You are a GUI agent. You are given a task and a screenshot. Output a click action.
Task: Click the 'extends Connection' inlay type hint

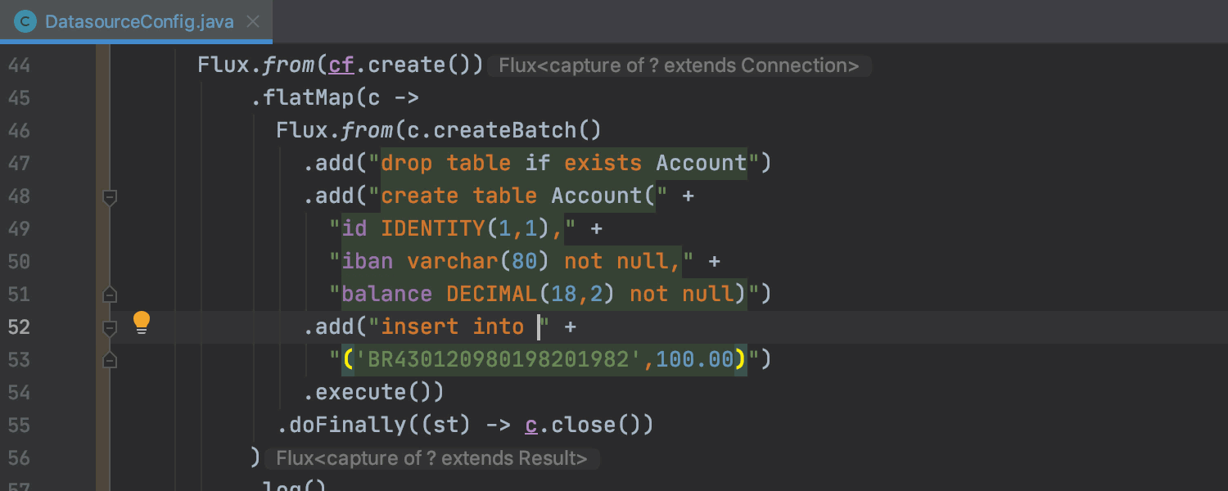(x=679, y=65)
